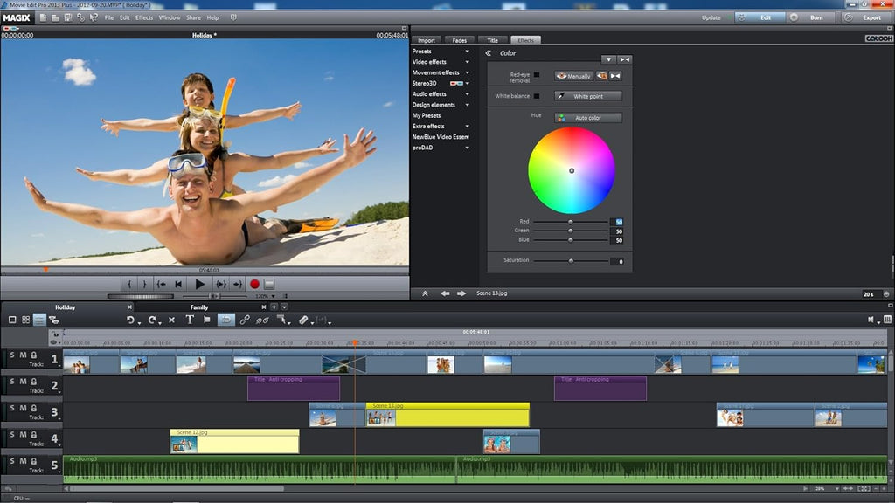Open the File menu
This screenshot has width=895, height=503.
click(x=109, y=17)
